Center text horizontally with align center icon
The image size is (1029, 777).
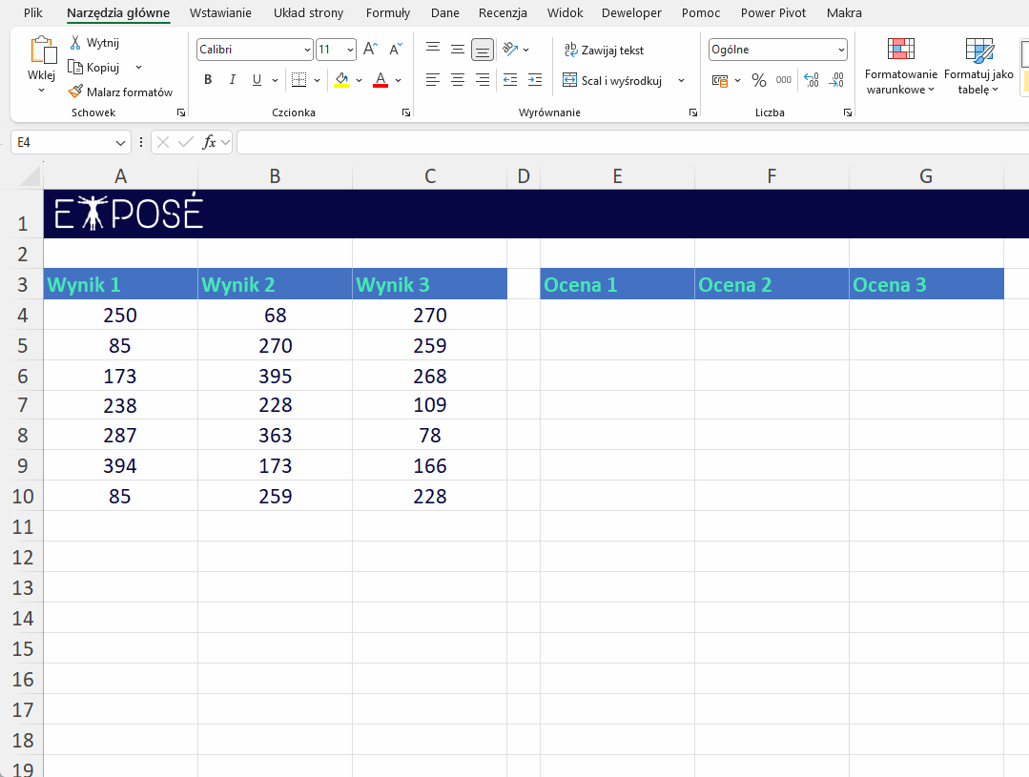(x=458, y=81)
